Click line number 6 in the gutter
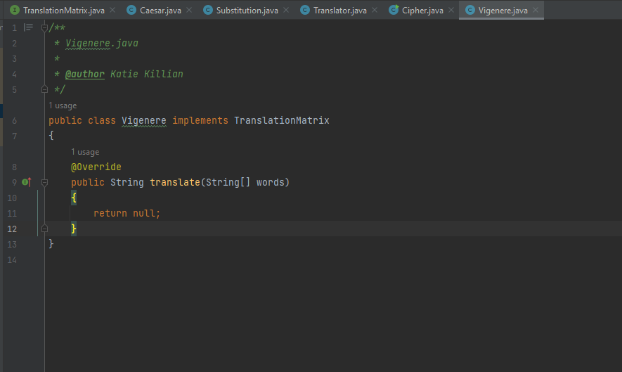This screenshot has width=622, height=372. [14, 121]
